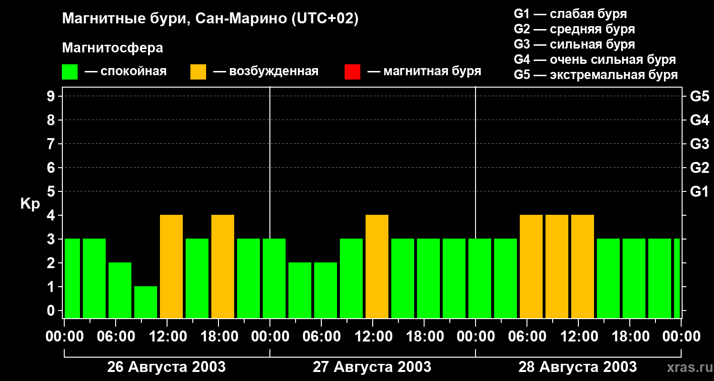Viewport: 714px width, 381px height.
Task: Click the 'G3' right axis label
Action: pyautogui.click(x=700, y=144)
